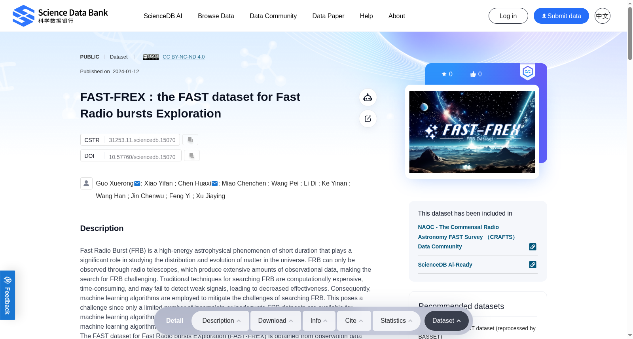Image resolution: width=633 pixels, height=339 pixels.
Task: Click the Submit data button
Action: (561, 16)
